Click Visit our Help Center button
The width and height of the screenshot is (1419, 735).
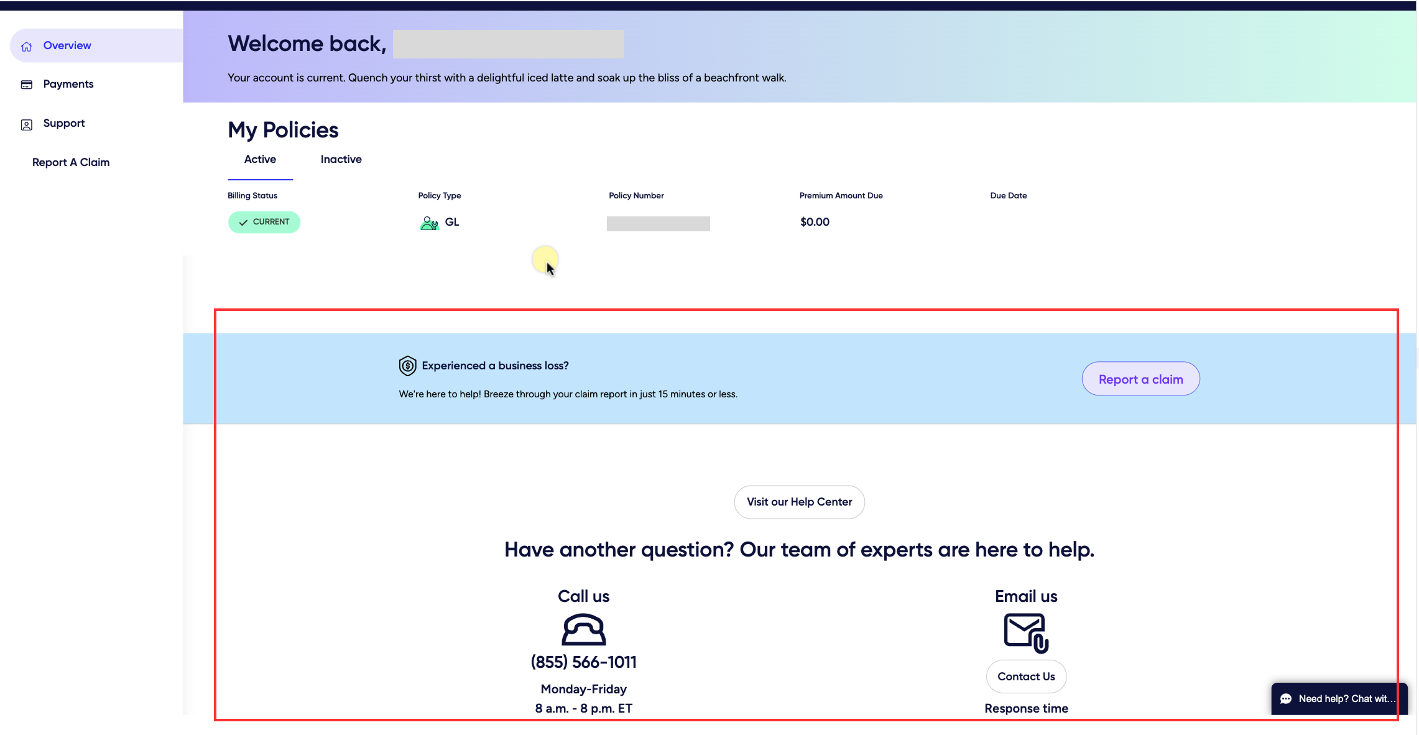(x=799, y=502)
